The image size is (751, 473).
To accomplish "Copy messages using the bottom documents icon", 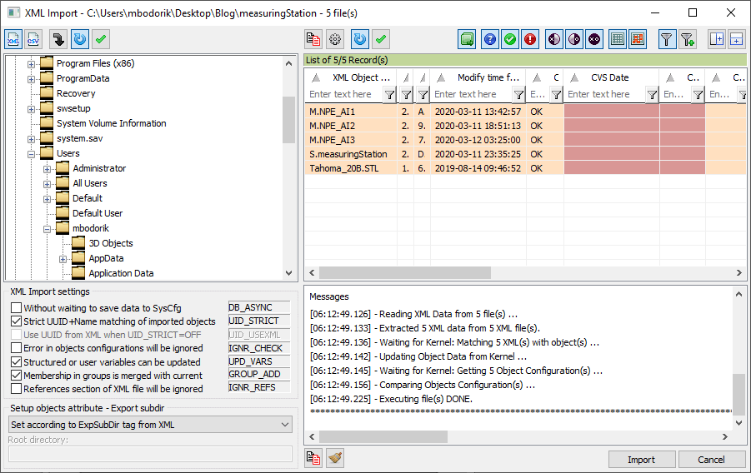I will click(x=313, y=458).
